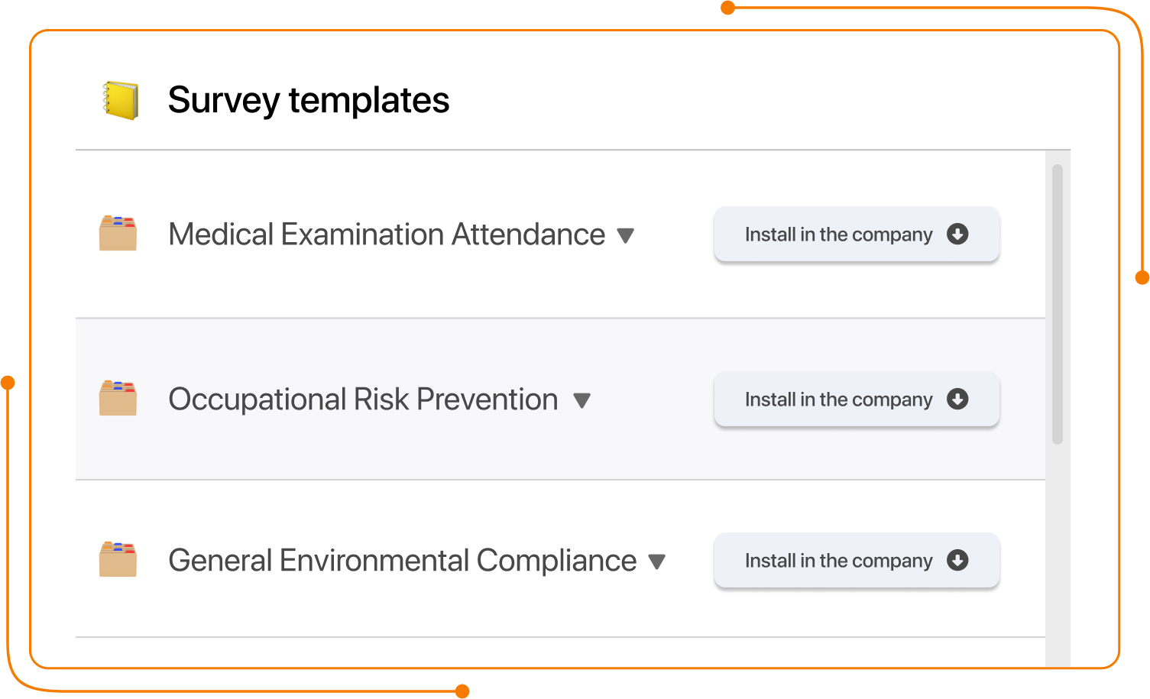This screenshot has width=1150, height=699.
Task: Select the highlighted Occupational Risk Prevention row background
Action: (560, 399)
